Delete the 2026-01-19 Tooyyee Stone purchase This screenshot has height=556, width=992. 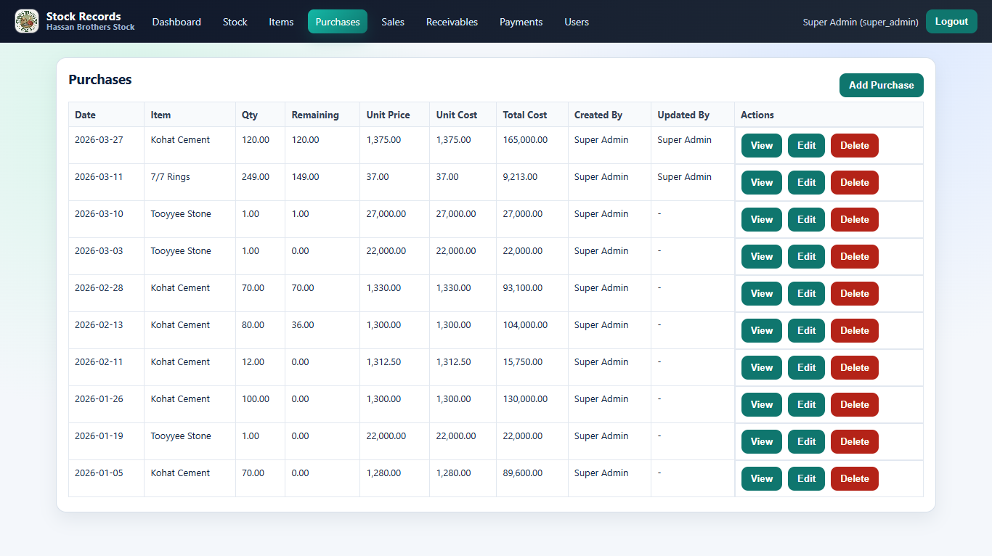(855, 441)
